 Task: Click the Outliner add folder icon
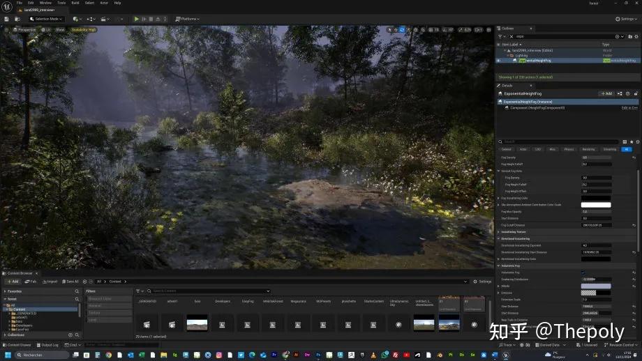[630, 36]
